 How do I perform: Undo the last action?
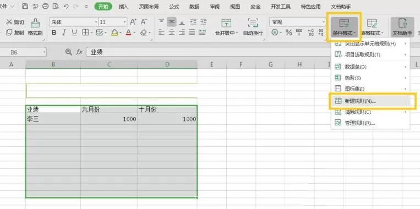[x=66, y=6]
